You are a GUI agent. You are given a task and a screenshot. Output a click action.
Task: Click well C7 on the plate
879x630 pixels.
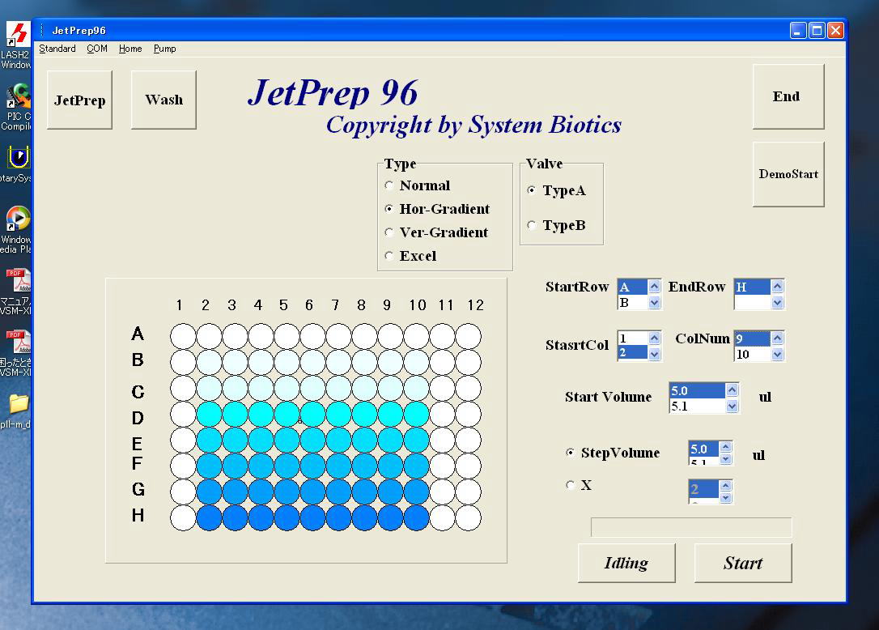coord(338,388)
